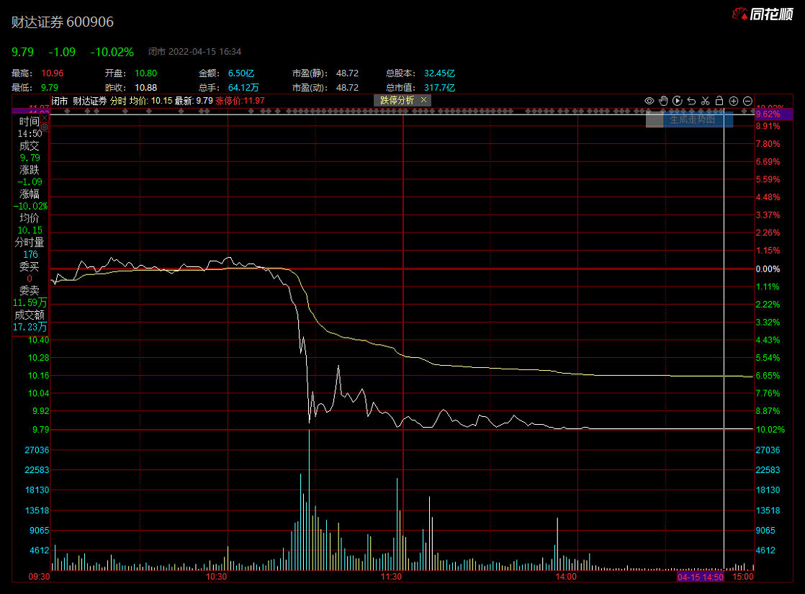
Task: Click the 闭市 2022-04-15 16:34 timestamp
Action: (194, 52)
